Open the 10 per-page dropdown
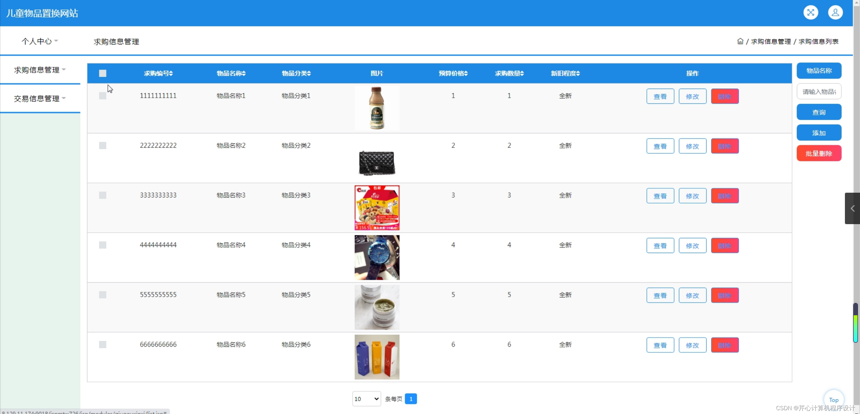The height and width of the screenshot is (414, 860). point(366,399)
